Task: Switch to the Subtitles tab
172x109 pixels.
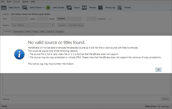Action: (50, 32)
